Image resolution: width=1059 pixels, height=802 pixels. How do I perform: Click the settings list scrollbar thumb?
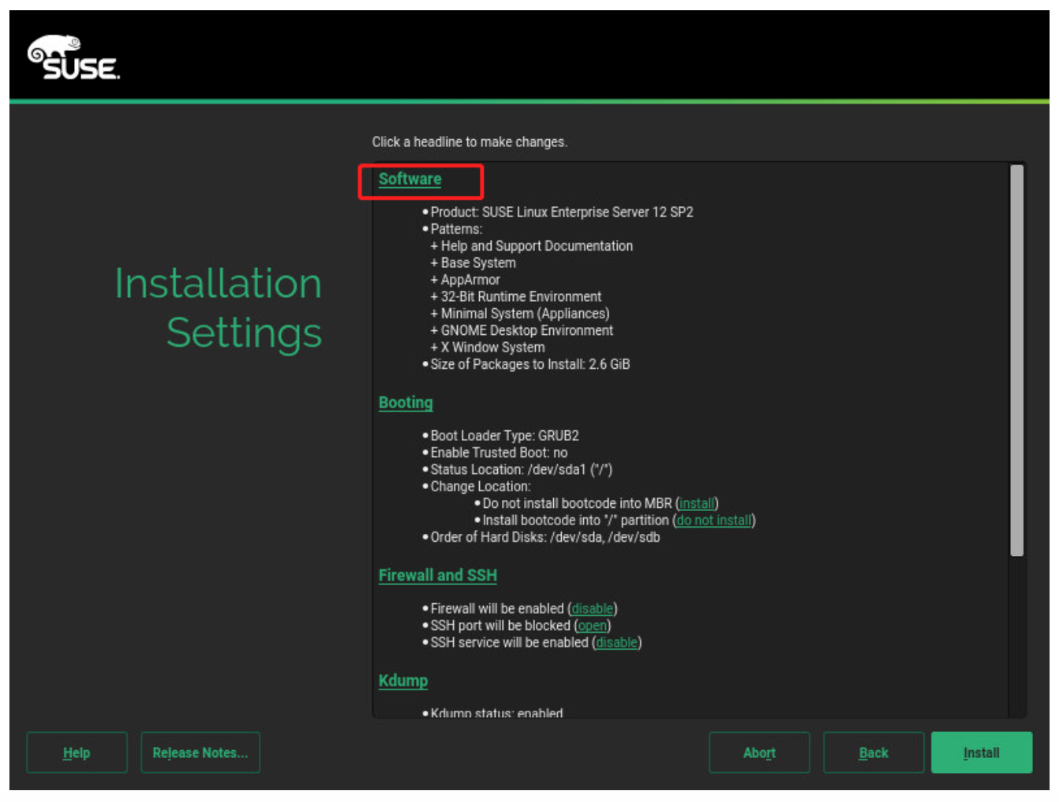1017,360
